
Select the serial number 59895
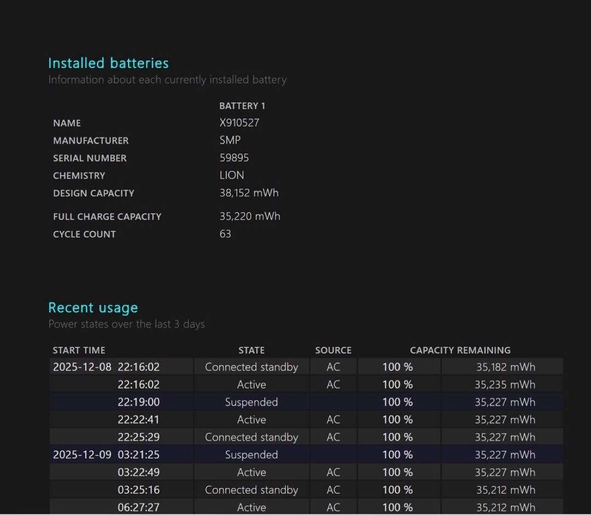[x=234, y=158]
